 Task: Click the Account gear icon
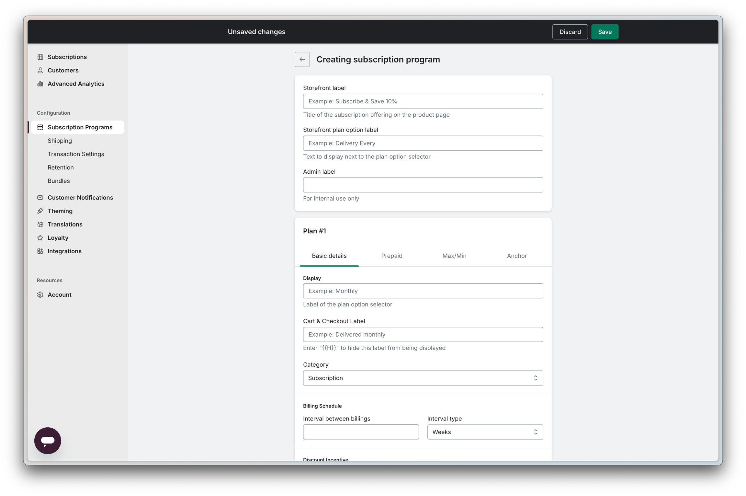(x=40, y=294)
